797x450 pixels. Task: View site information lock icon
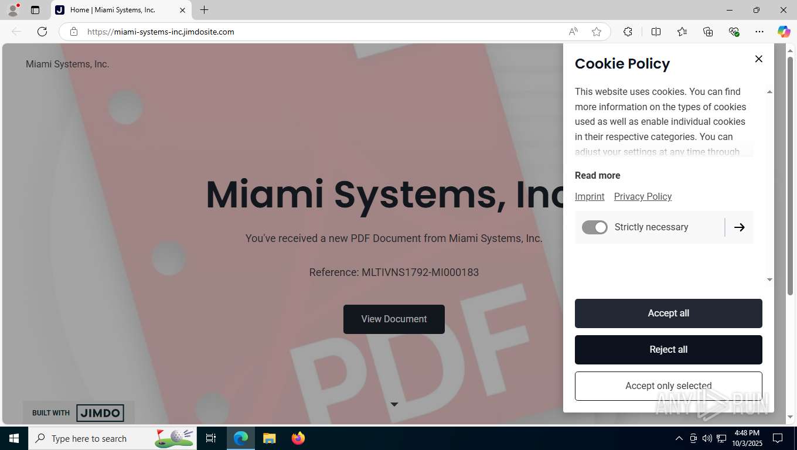74,32
